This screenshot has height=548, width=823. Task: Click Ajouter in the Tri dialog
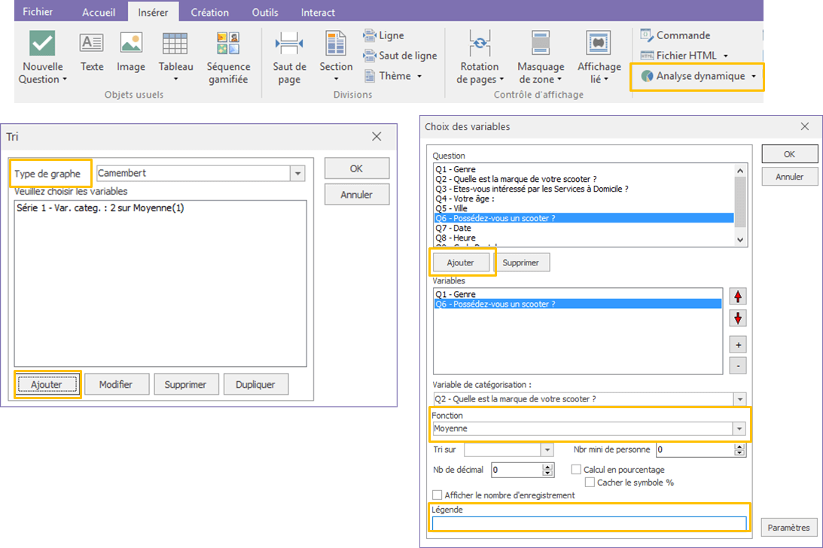click(47, 385)
